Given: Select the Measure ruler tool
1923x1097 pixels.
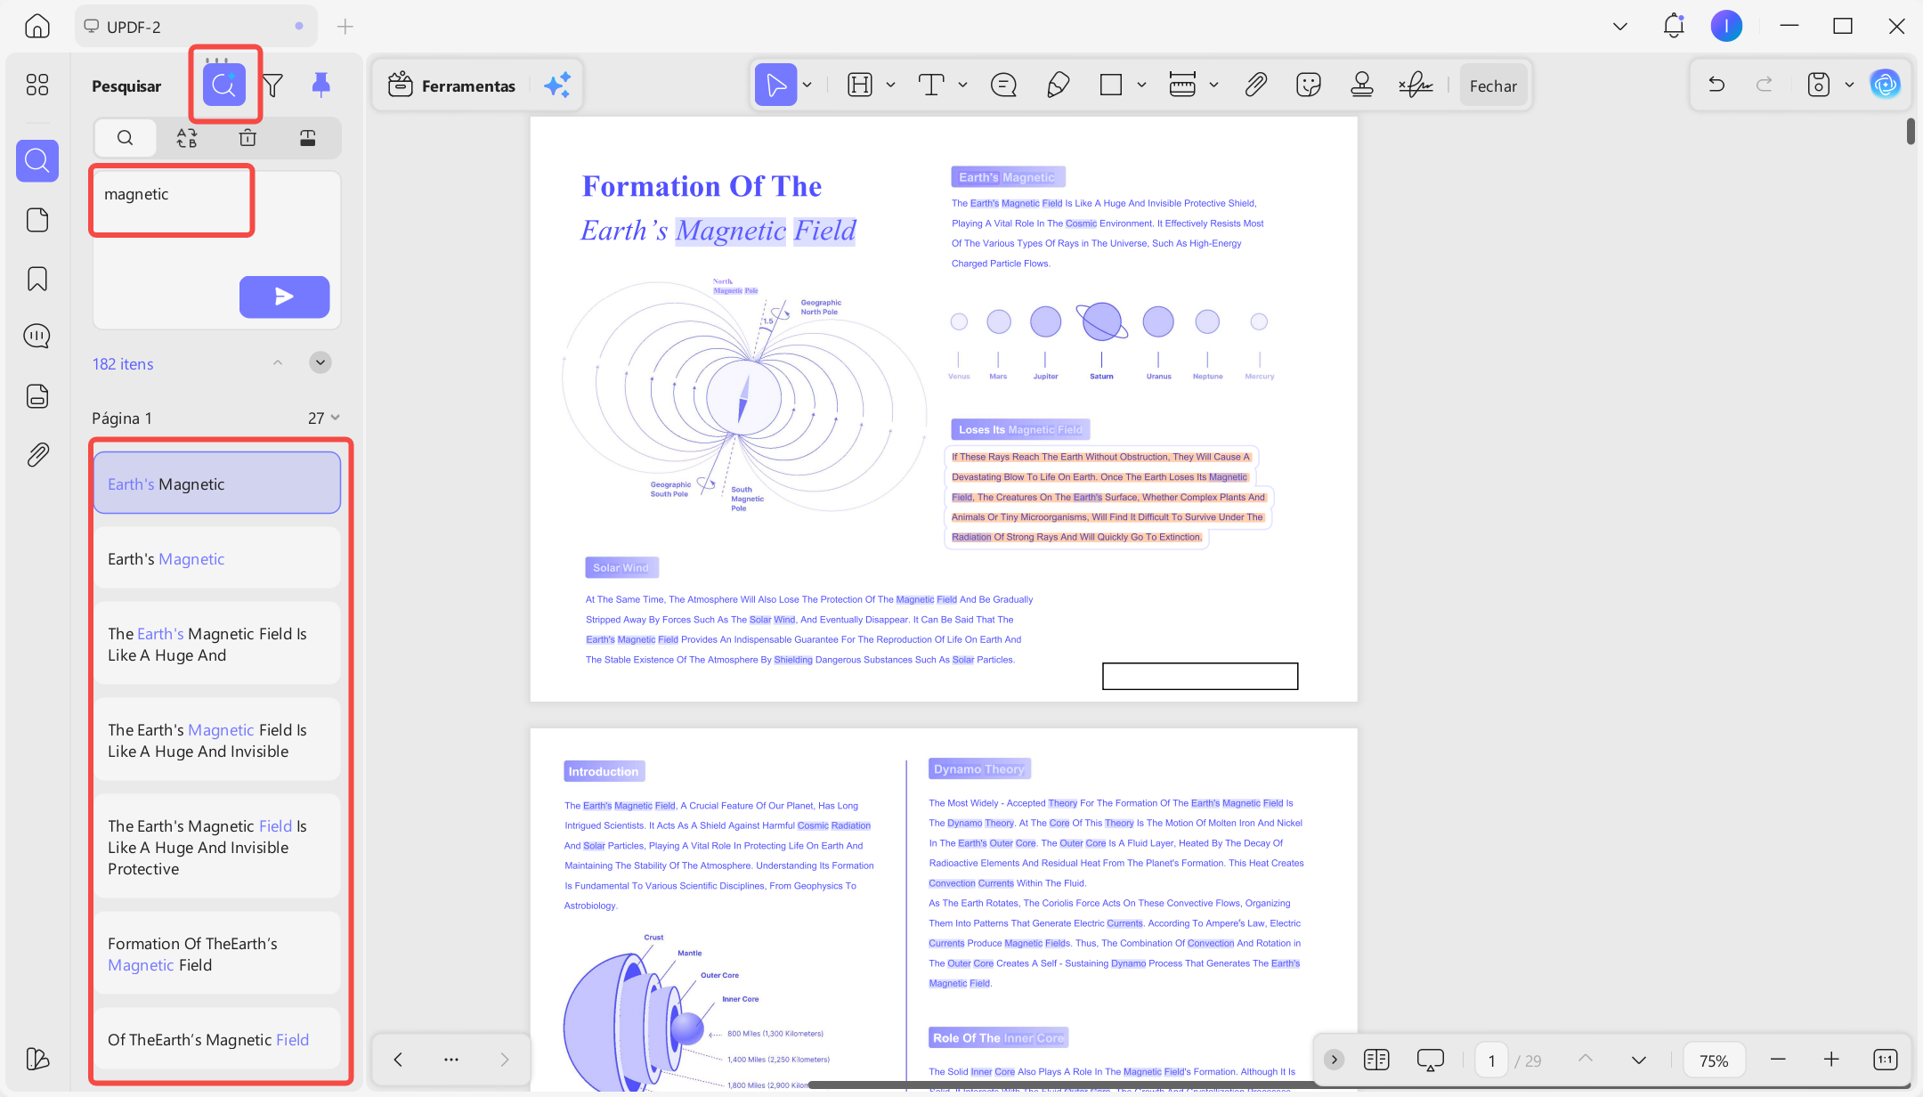Looking at the screenshot, I should click(1182, 85).
